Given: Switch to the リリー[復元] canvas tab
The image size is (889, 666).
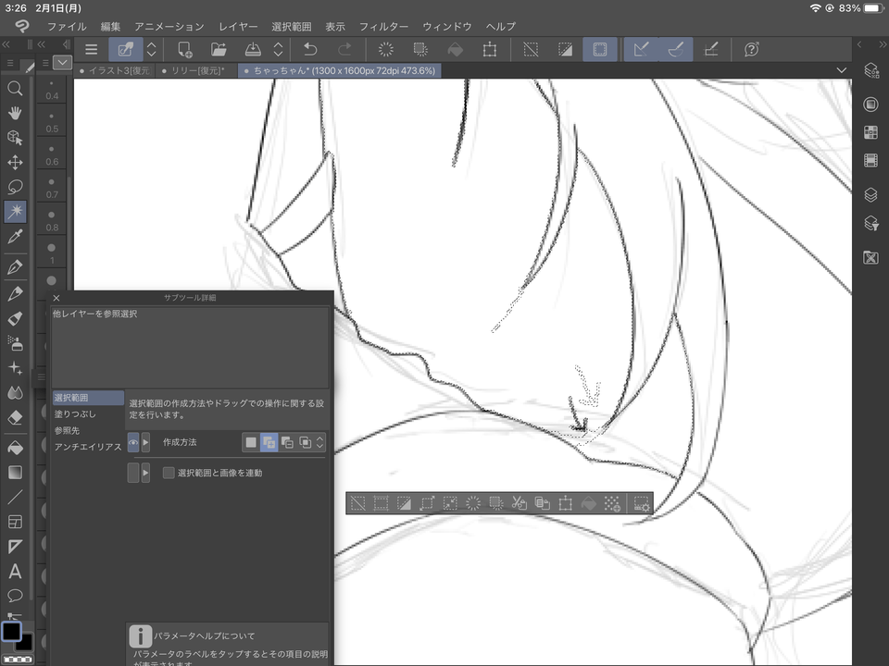Looking at the screenshot, I should click(194, 71).
